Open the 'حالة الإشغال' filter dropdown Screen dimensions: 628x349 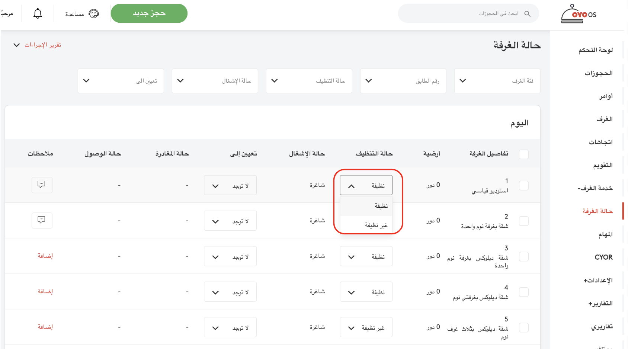pyautogui.click(x=215, y=81)
